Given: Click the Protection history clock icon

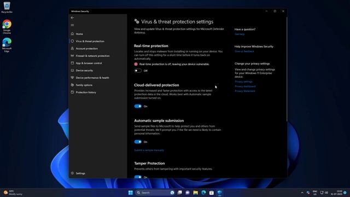Looking at the screenshot, I should [72, 92].
